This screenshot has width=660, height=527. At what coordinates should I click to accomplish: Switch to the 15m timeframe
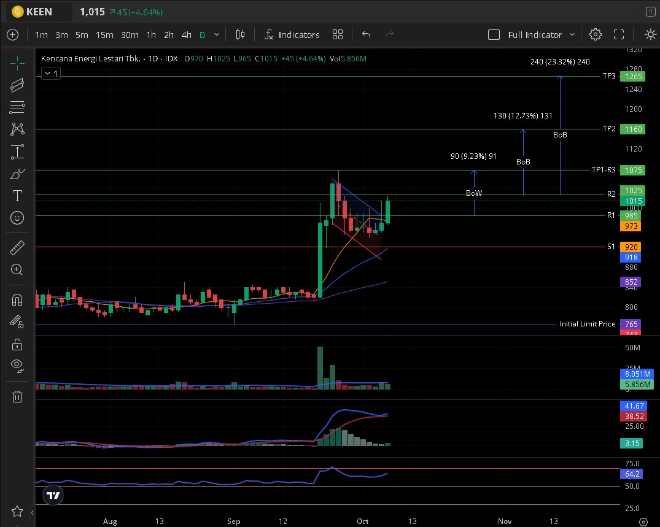tap(104, 35)
